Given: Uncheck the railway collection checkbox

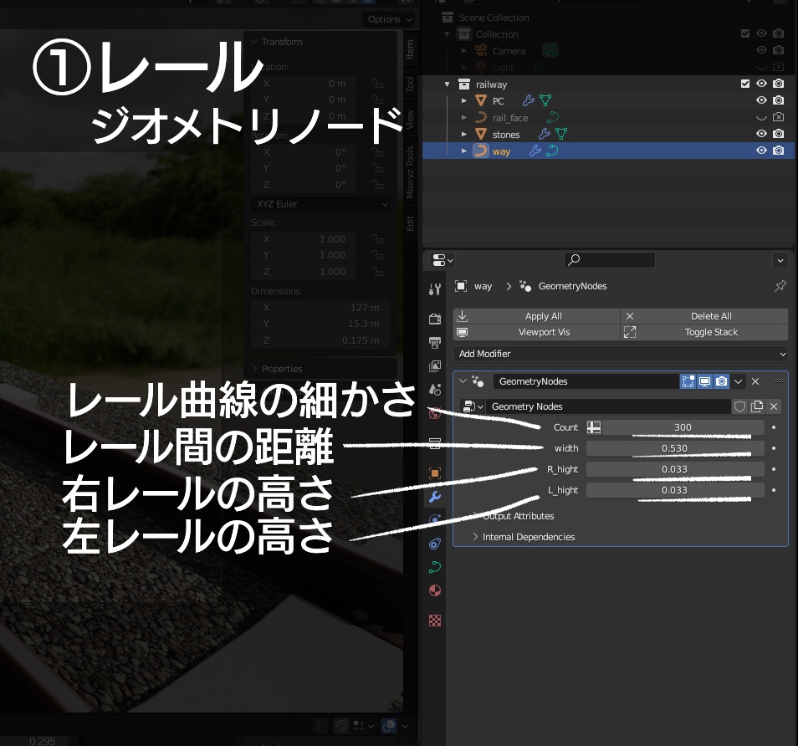Looking at the screenshot, I should pyautogui.click(x=745, y=83).
